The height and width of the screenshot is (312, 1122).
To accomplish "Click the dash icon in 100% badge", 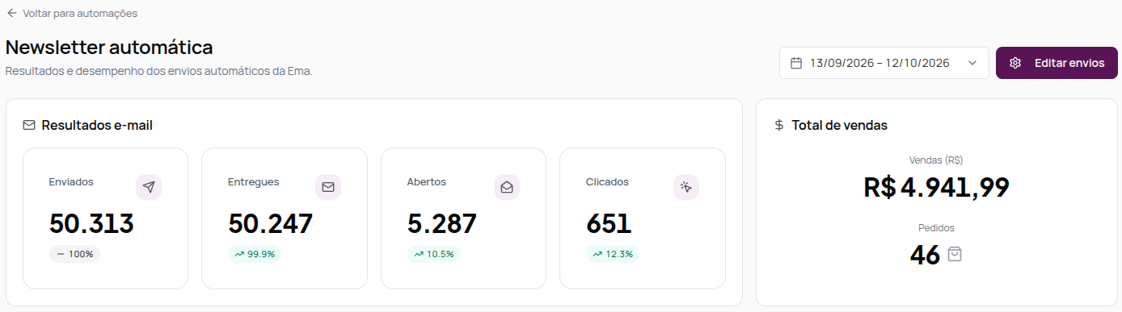I will click(x=61, y=254).
